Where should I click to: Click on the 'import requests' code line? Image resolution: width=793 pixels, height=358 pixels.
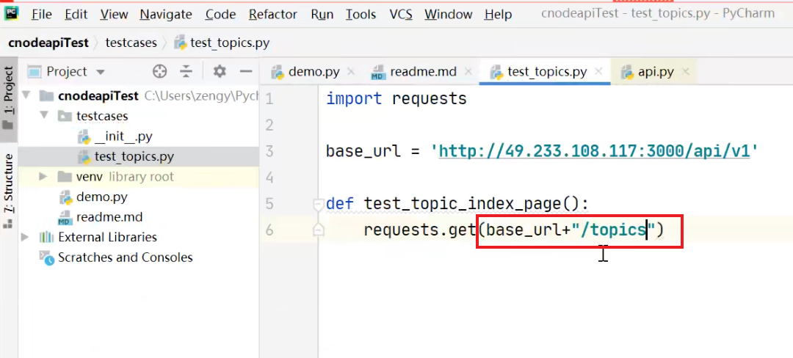[x=396, y=98]
